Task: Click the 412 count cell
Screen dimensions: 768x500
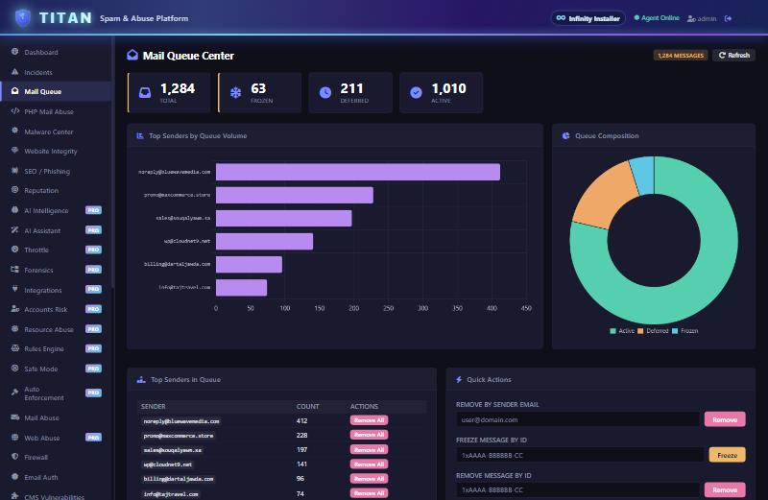Action: click(301, 420)
